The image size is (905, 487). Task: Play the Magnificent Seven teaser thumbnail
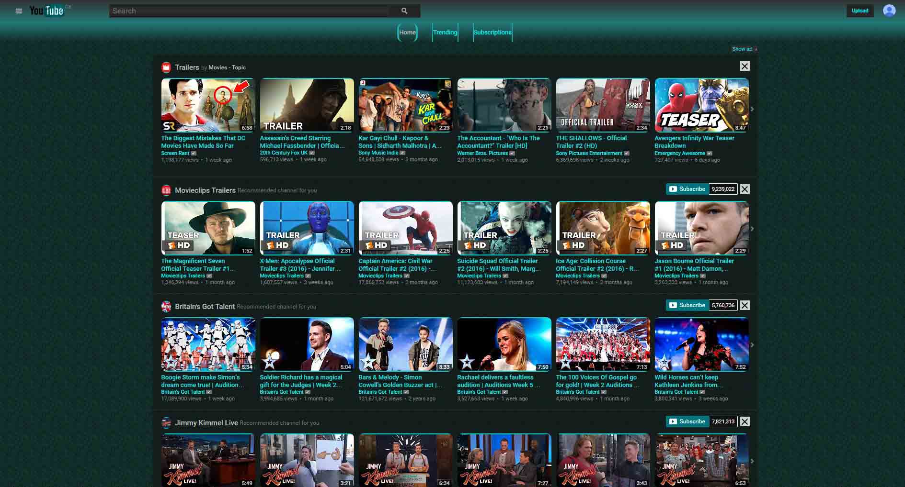(x=208, y=228)
